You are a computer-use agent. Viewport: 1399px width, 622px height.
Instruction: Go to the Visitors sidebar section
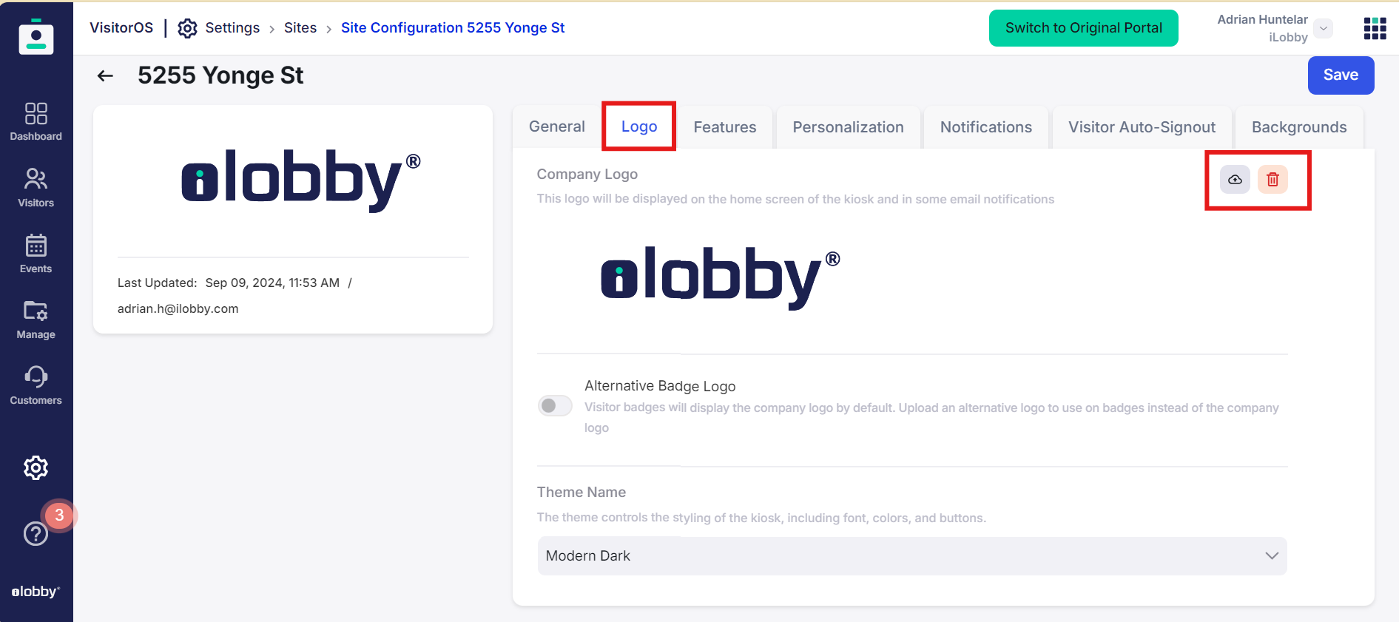pos(36,188)
